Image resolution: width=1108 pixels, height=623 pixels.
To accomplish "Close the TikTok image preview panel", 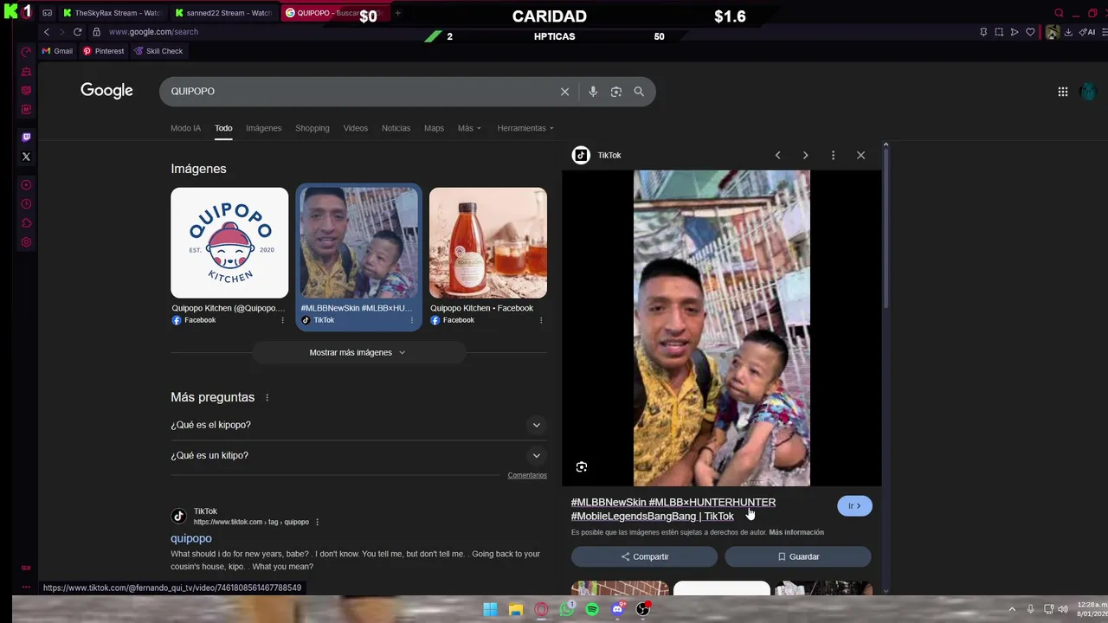I will click(x=860, y=155).
